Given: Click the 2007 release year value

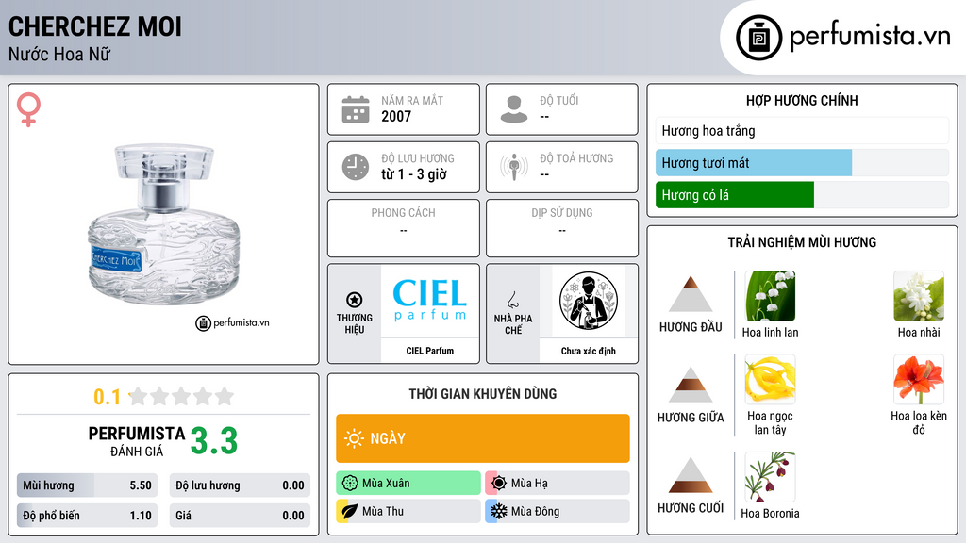Looking at the screenshot, I should pyautogui.click(x=396, y=116).
